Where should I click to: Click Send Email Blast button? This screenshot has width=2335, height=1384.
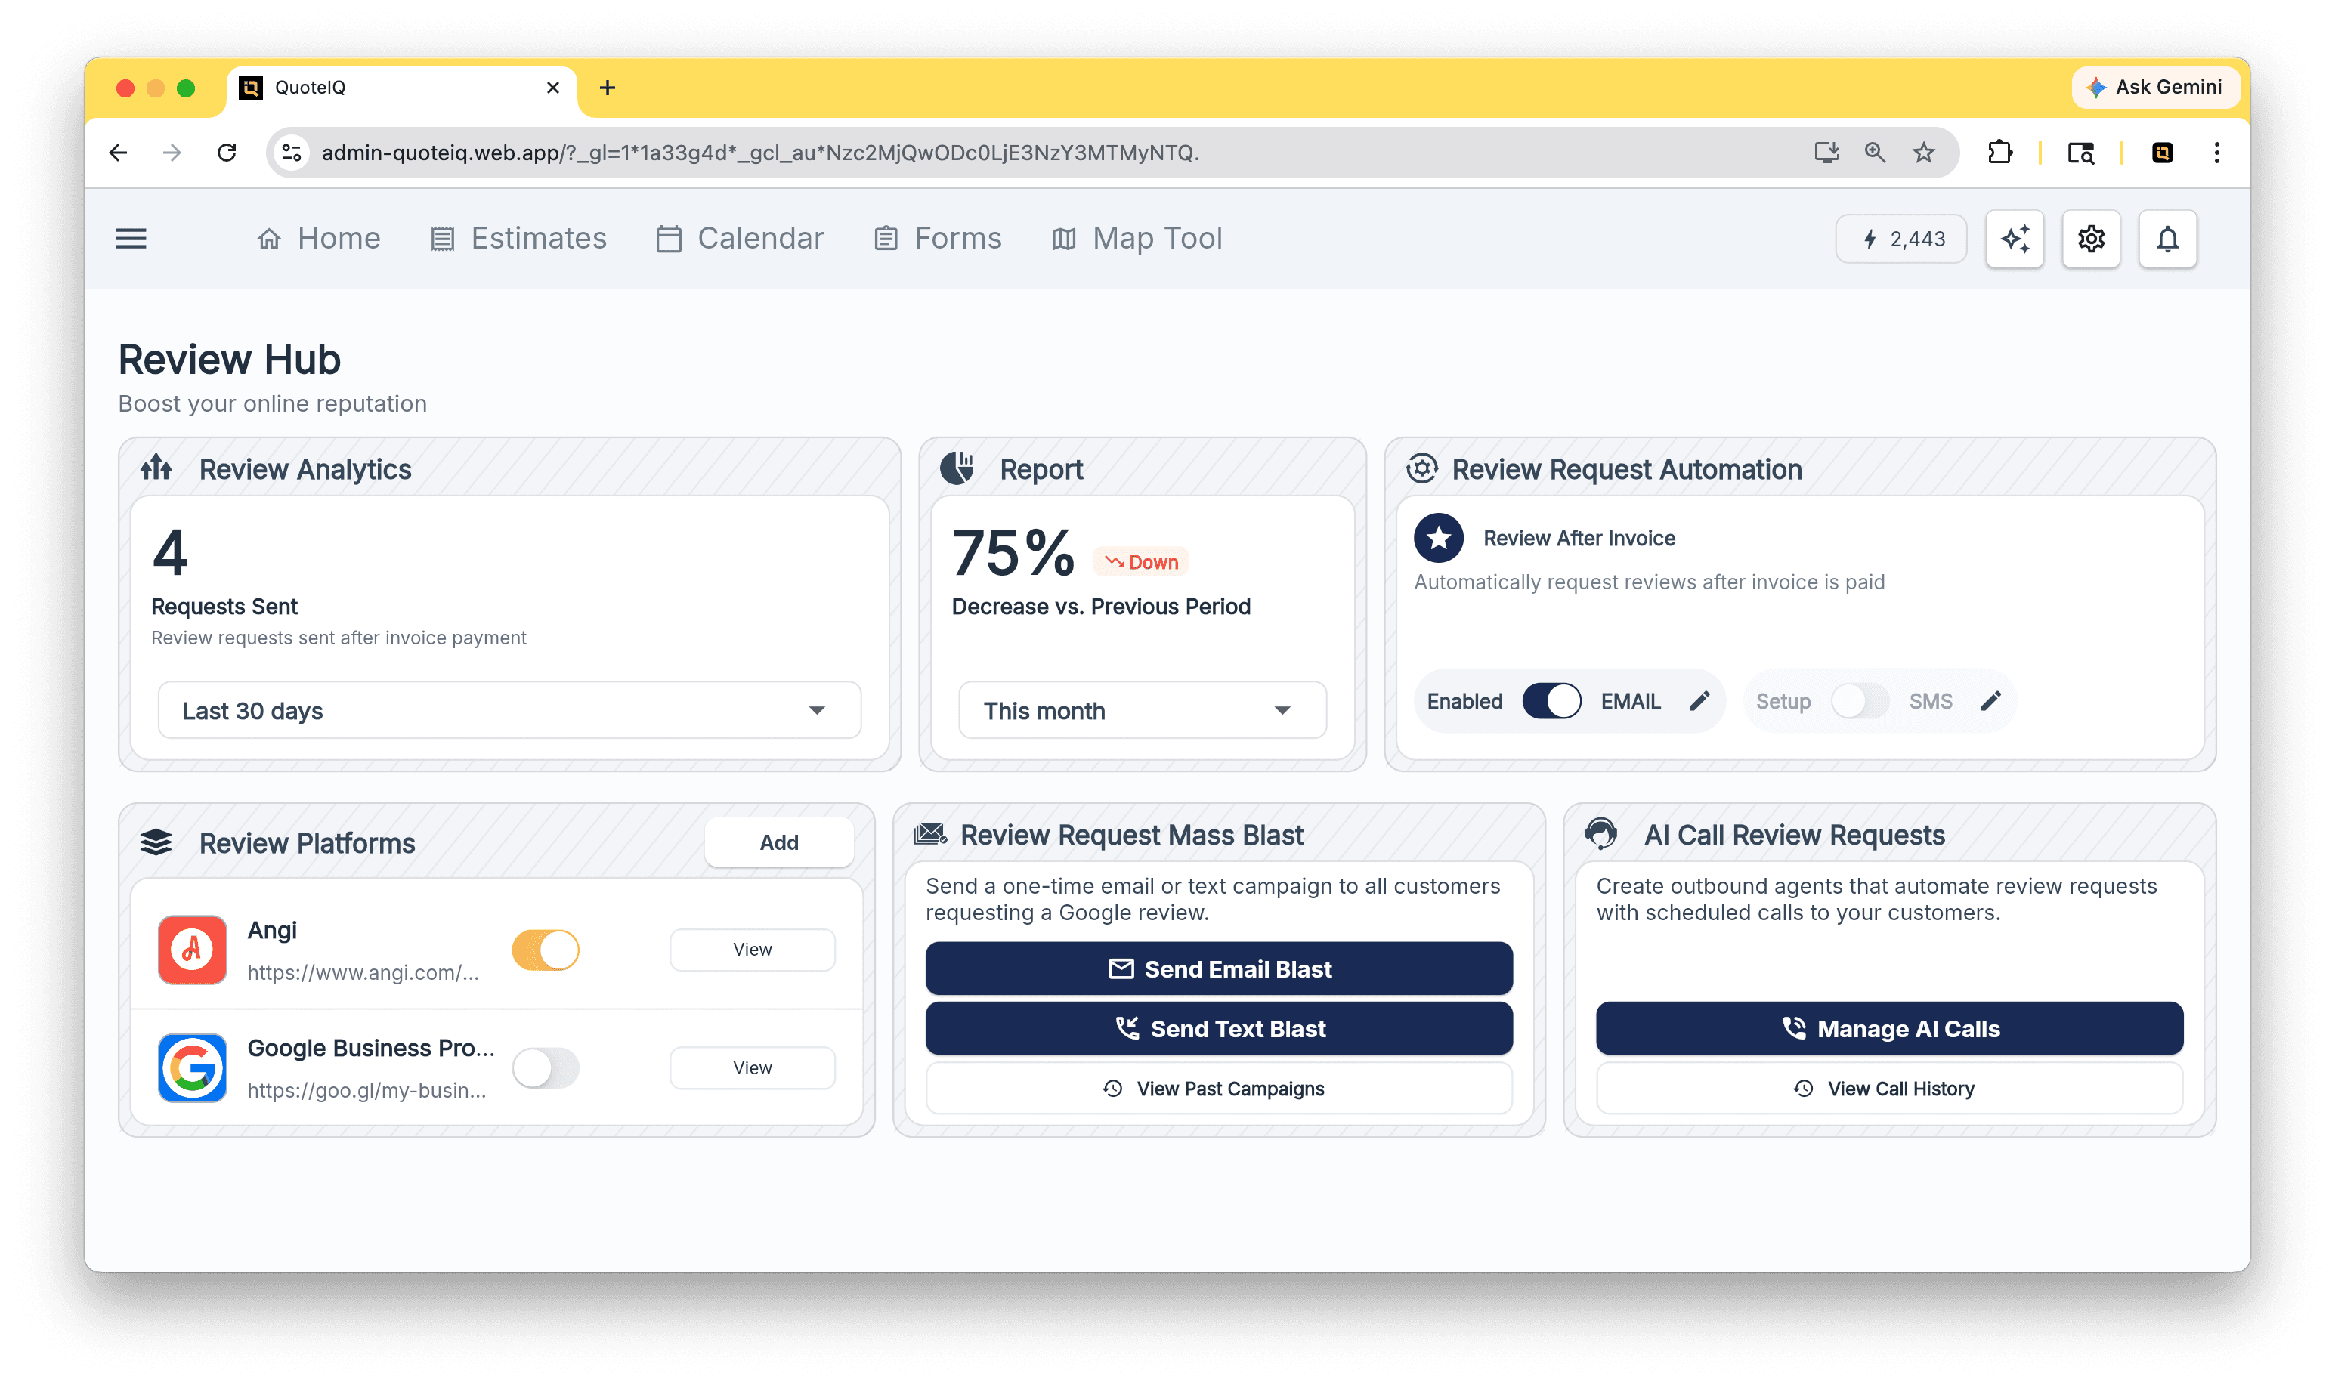[1218, 968]
